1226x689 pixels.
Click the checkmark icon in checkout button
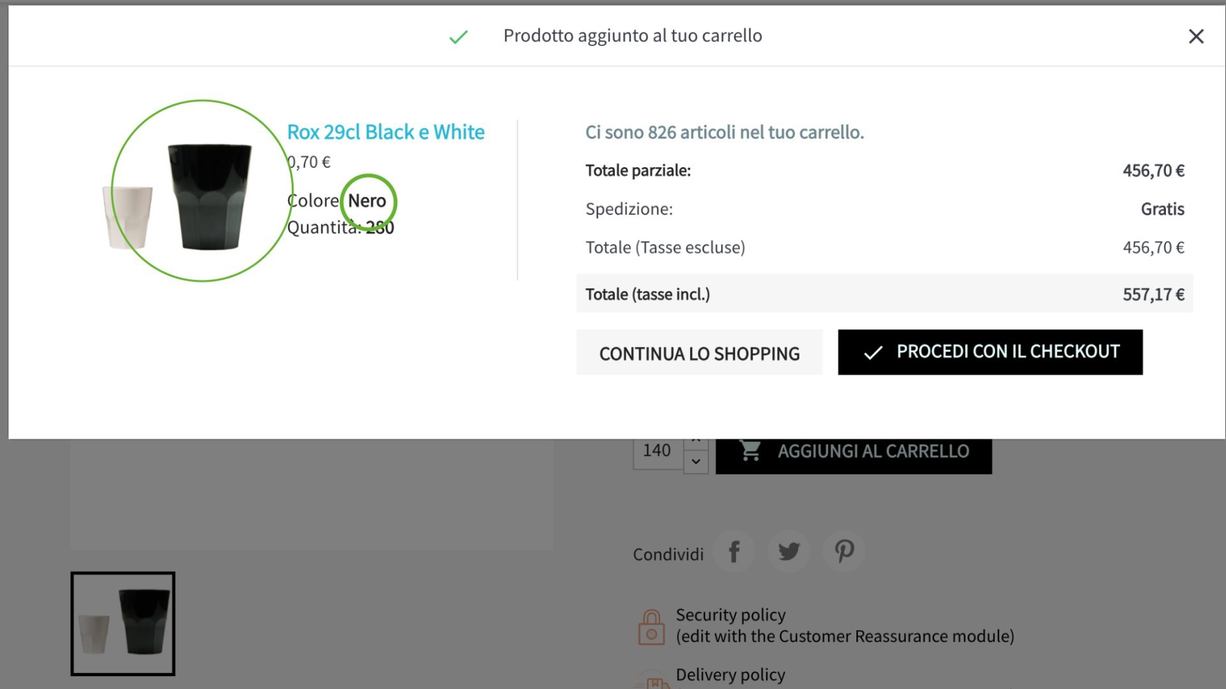tap(873, 352)
